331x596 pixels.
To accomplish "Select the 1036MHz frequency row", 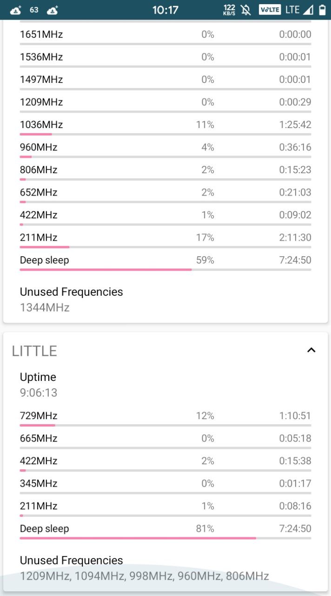I will pos(165,126).
